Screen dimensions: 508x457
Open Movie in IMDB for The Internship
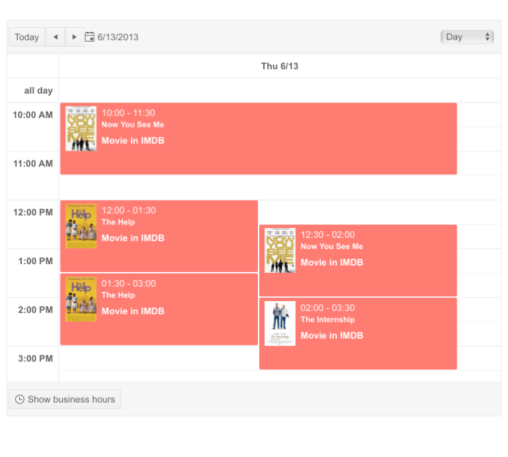click(332, 335)
